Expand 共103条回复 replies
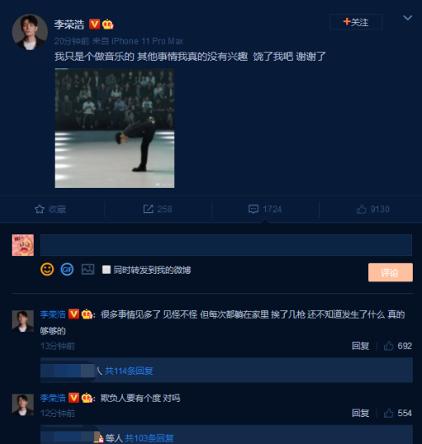 pyautogui.click(x=149, y=438)
